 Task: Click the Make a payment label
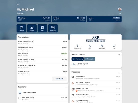coord(30,92)
